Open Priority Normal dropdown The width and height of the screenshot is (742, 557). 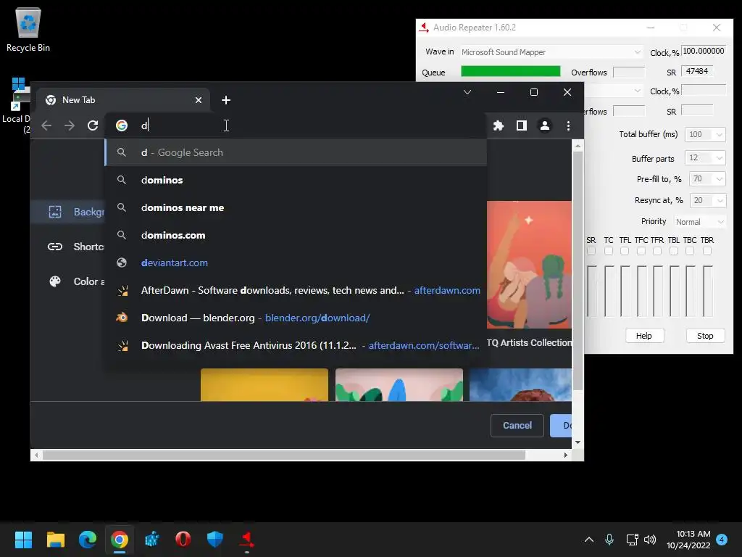699,222
